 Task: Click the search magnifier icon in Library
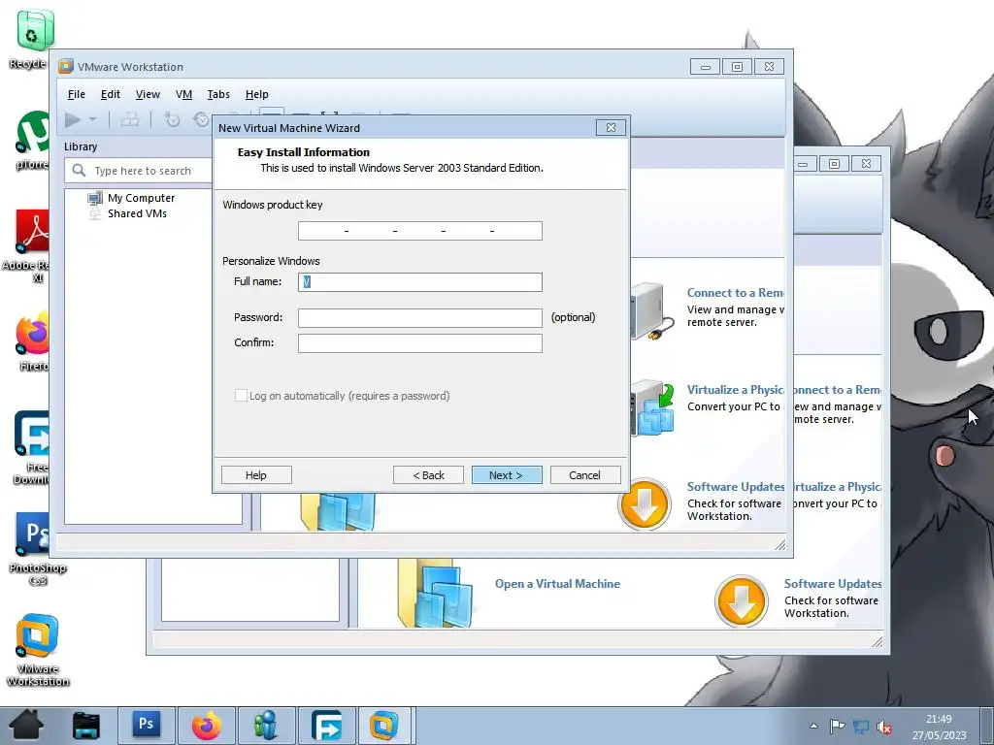(x=80, y=171)
